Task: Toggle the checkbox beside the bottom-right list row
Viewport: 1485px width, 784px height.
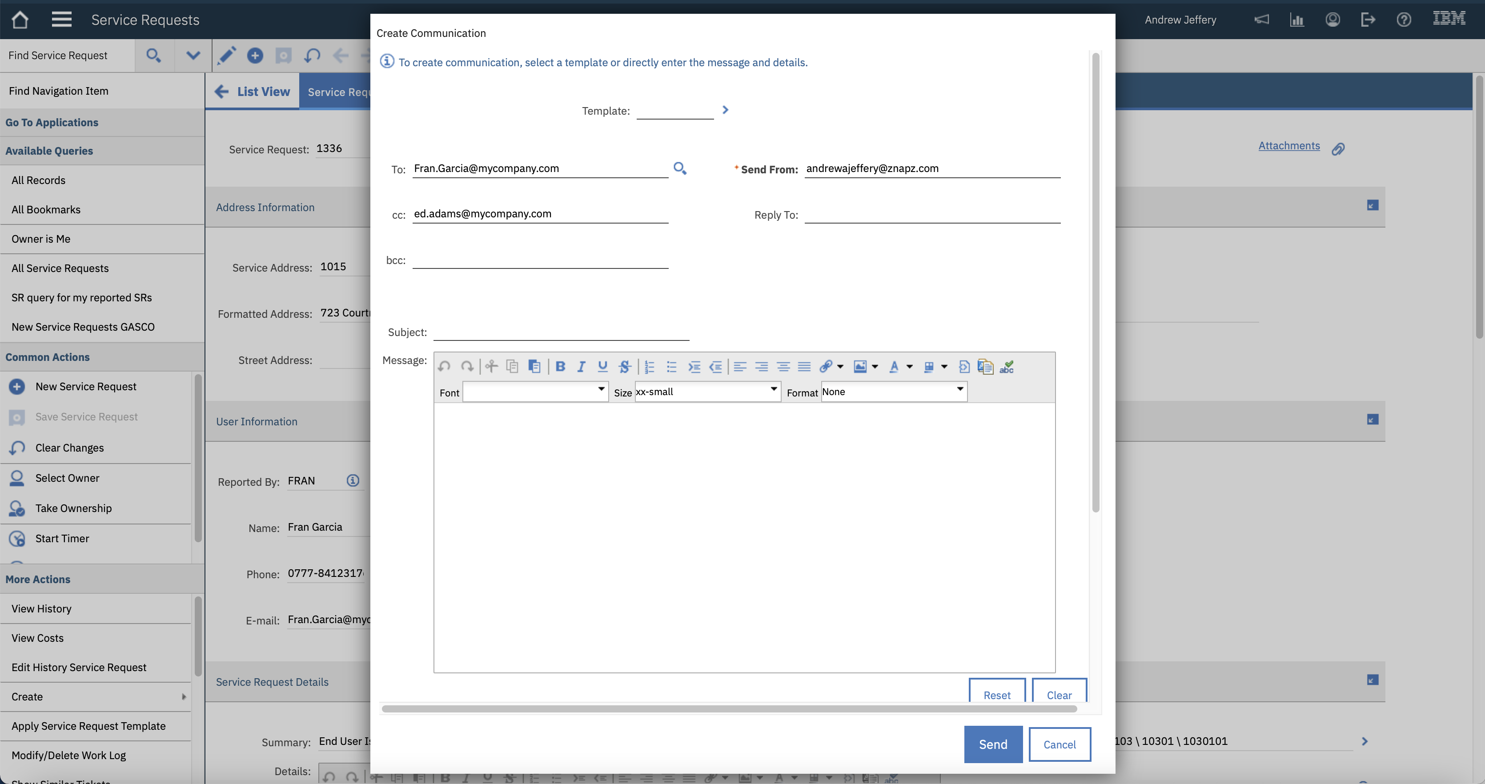Action: coord(1372,681)
